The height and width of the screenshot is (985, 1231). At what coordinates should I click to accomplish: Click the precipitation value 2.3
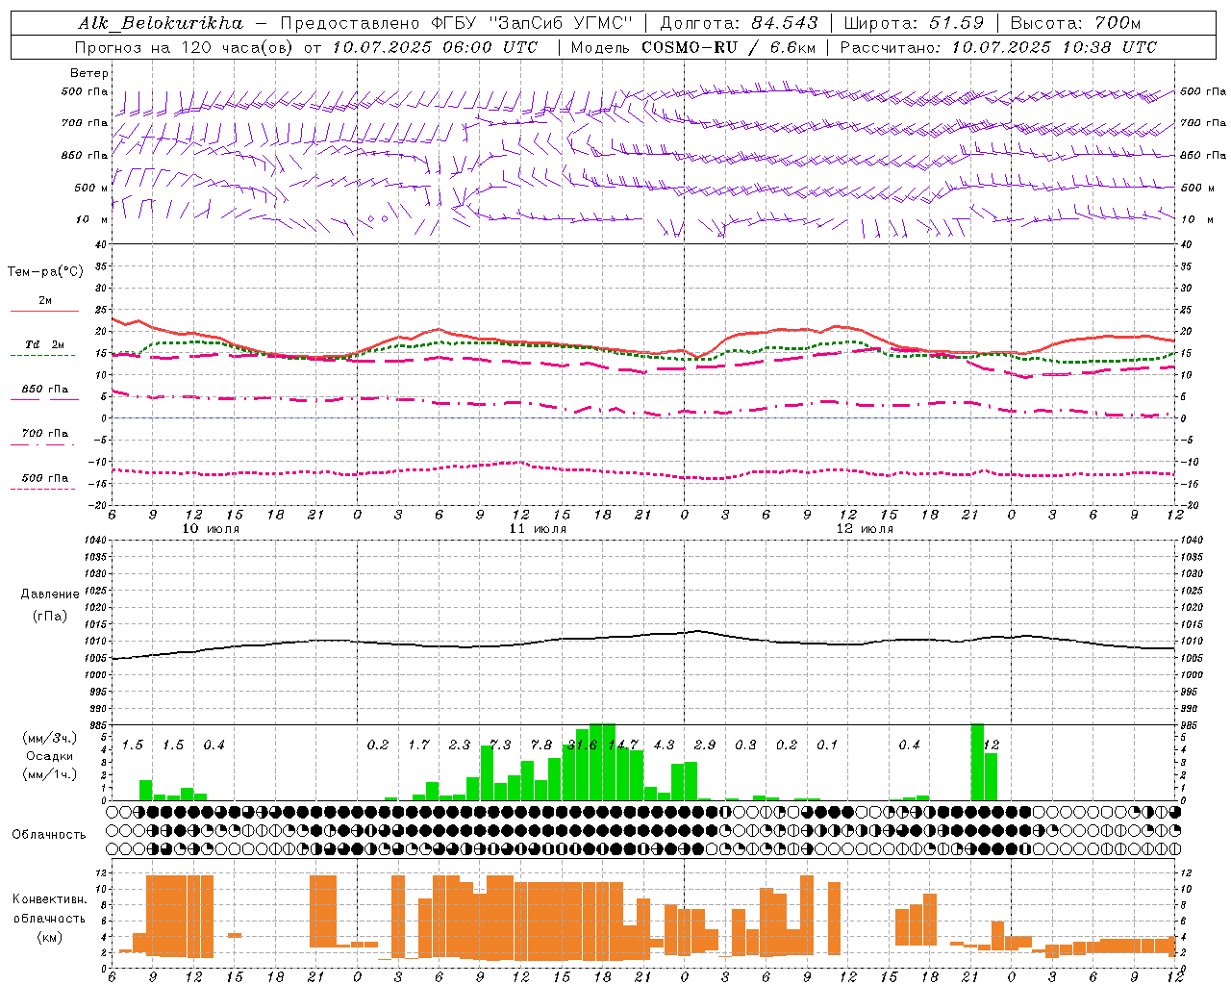[460, 745]
